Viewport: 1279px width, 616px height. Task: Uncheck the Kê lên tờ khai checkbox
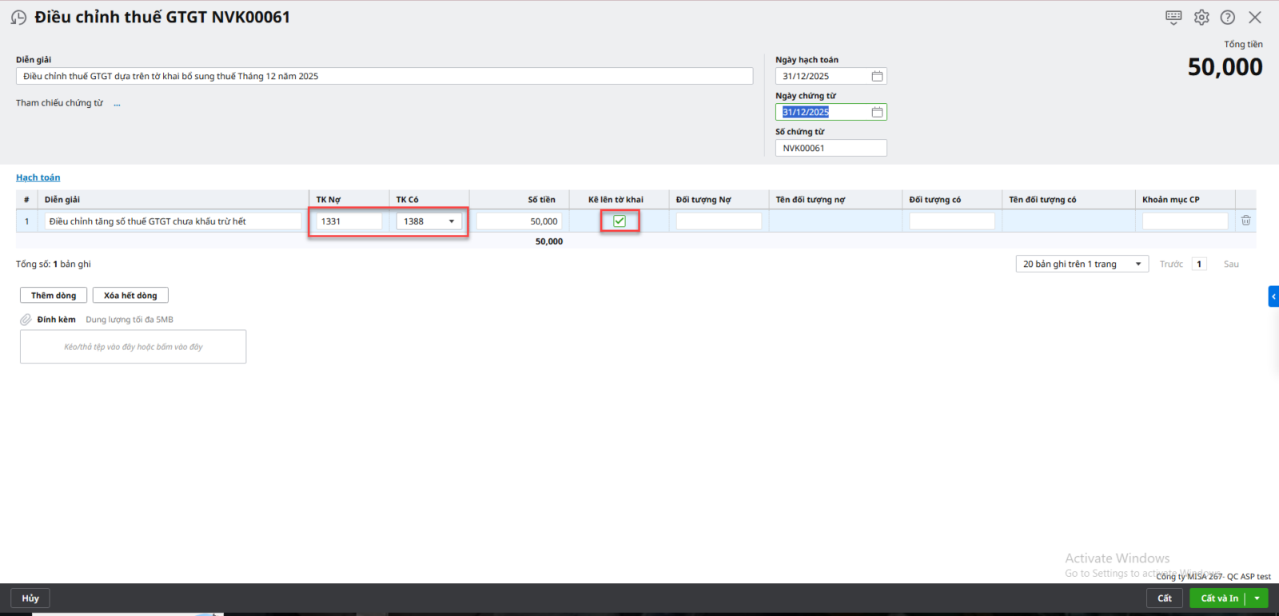[620, 221]
